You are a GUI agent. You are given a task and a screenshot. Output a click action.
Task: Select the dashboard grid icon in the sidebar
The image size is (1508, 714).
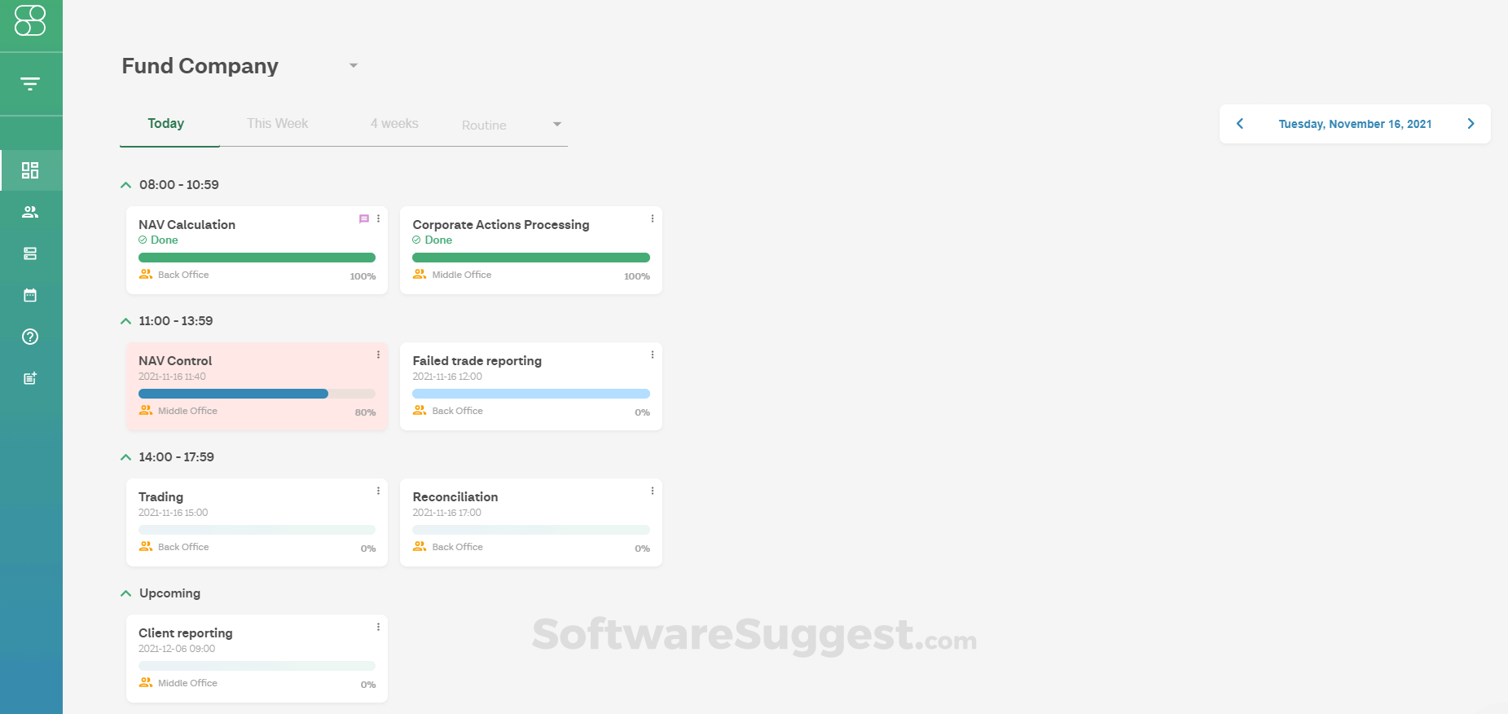coord(31,170)
